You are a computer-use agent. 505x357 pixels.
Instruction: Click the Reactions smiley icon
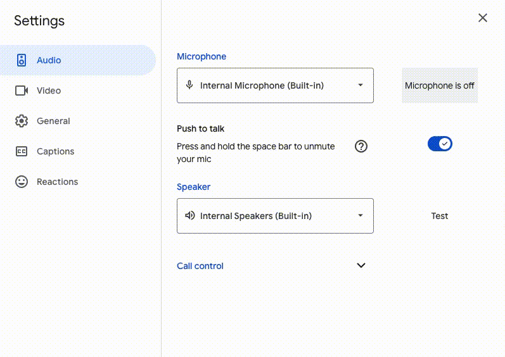point(22,182)
